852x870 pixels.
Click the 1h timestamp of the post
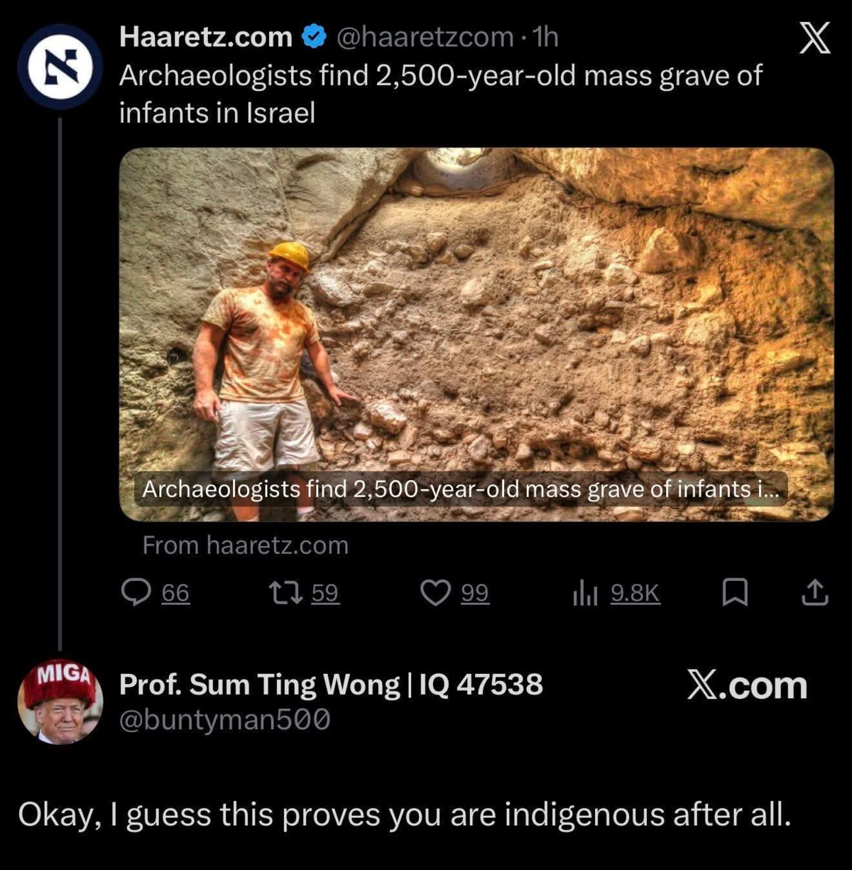tap(545, 37)
